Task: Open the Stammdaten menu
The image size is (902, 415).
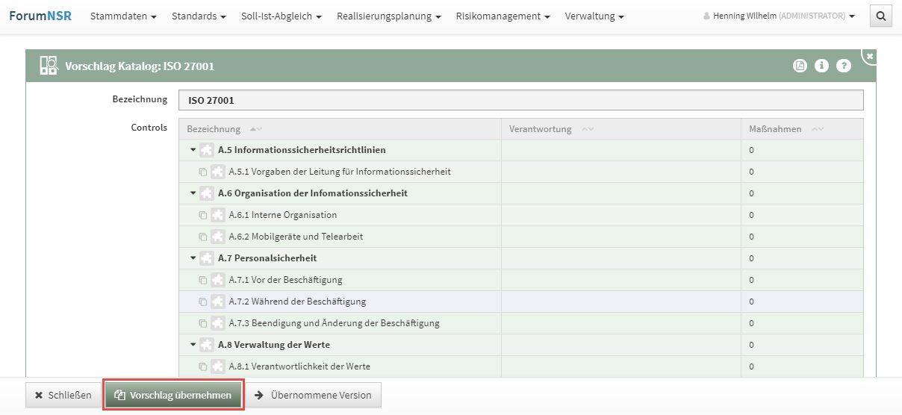Action: pyautogui.click(x=123, y=16)
